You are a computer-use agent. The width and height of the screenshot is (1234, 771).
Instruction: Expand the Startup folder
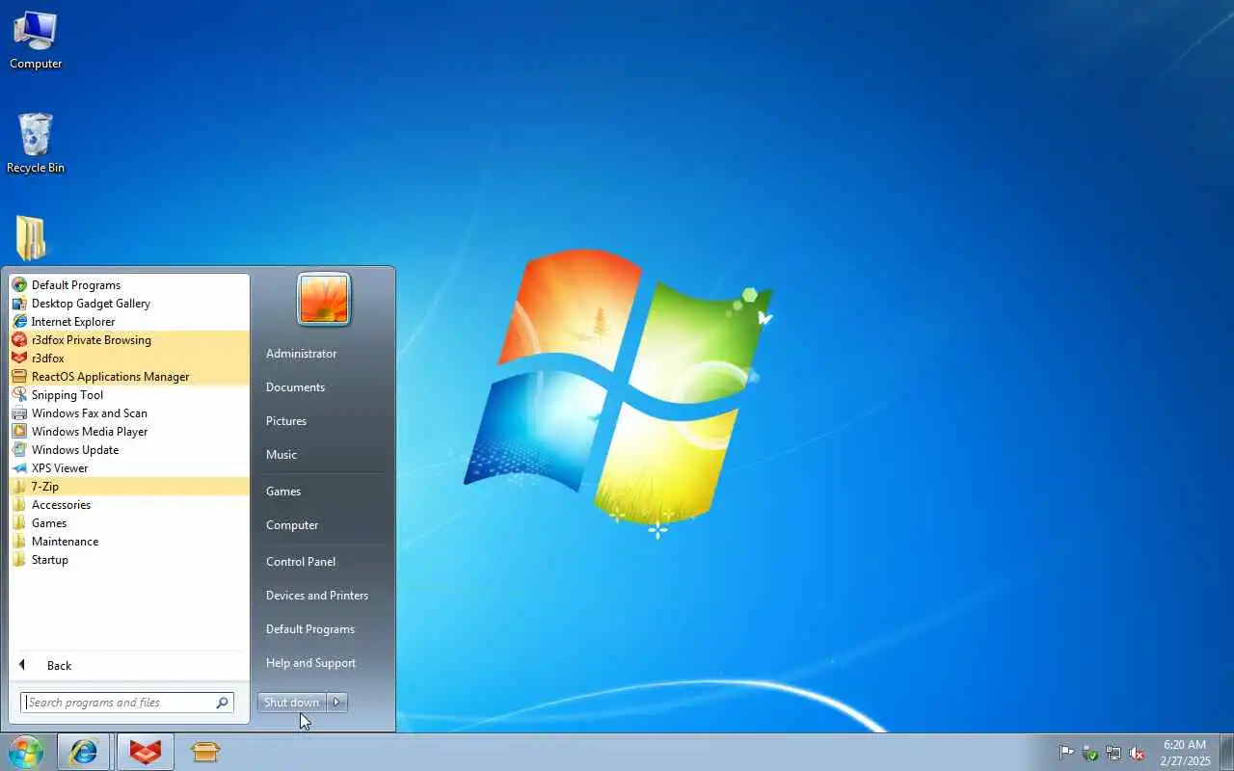[x=129, y=560]
